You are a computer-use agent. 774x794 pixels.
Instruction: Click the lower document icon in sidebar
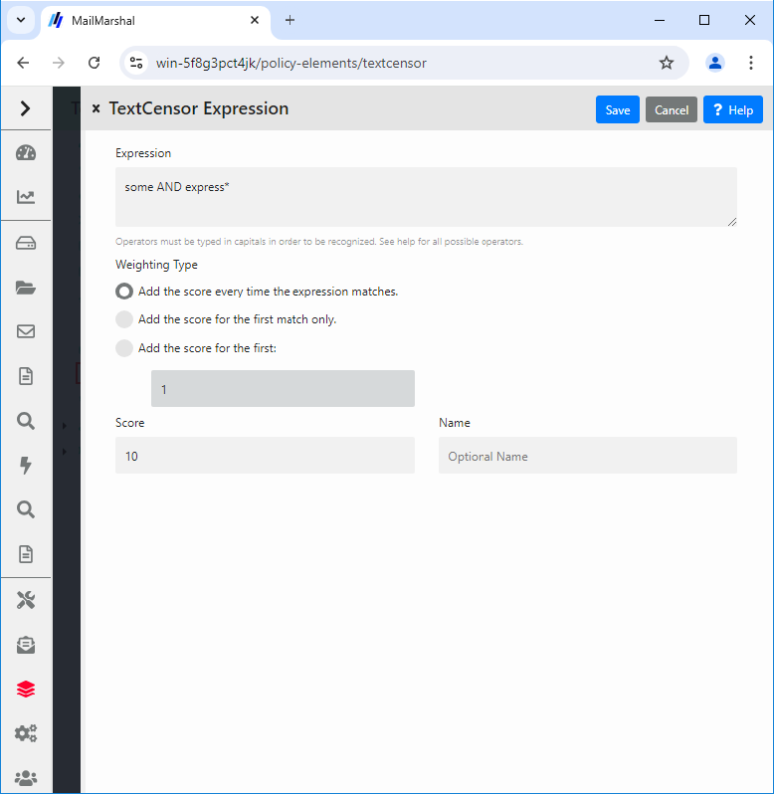[x=26, y=554]
